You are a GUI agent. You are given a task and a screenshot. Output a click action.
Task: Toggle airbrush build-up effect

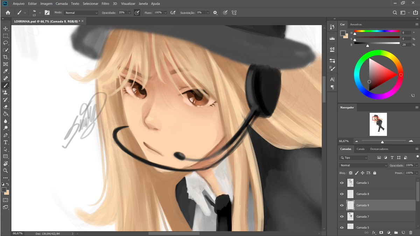point(173,13)
